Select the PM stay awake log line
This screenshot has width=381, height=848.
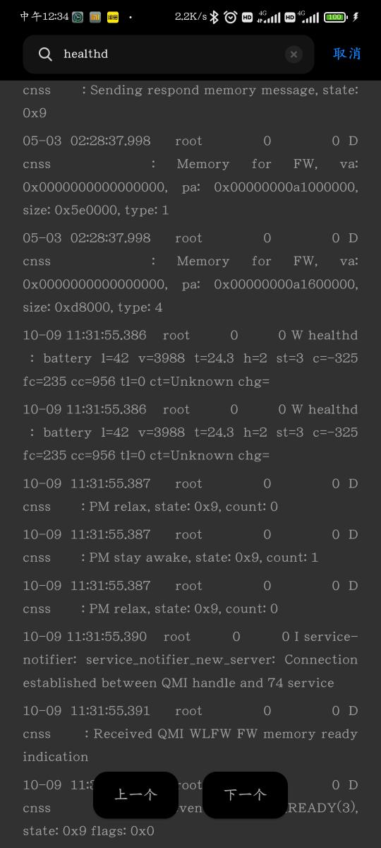click(190, 546)
